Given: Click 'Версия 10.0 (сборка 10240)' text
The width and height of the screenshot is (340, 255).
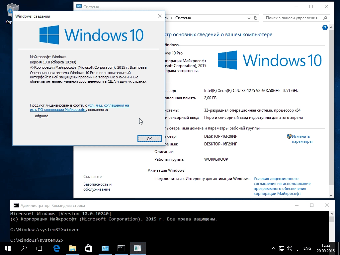Looking at the screenshot, I should 53,62.
